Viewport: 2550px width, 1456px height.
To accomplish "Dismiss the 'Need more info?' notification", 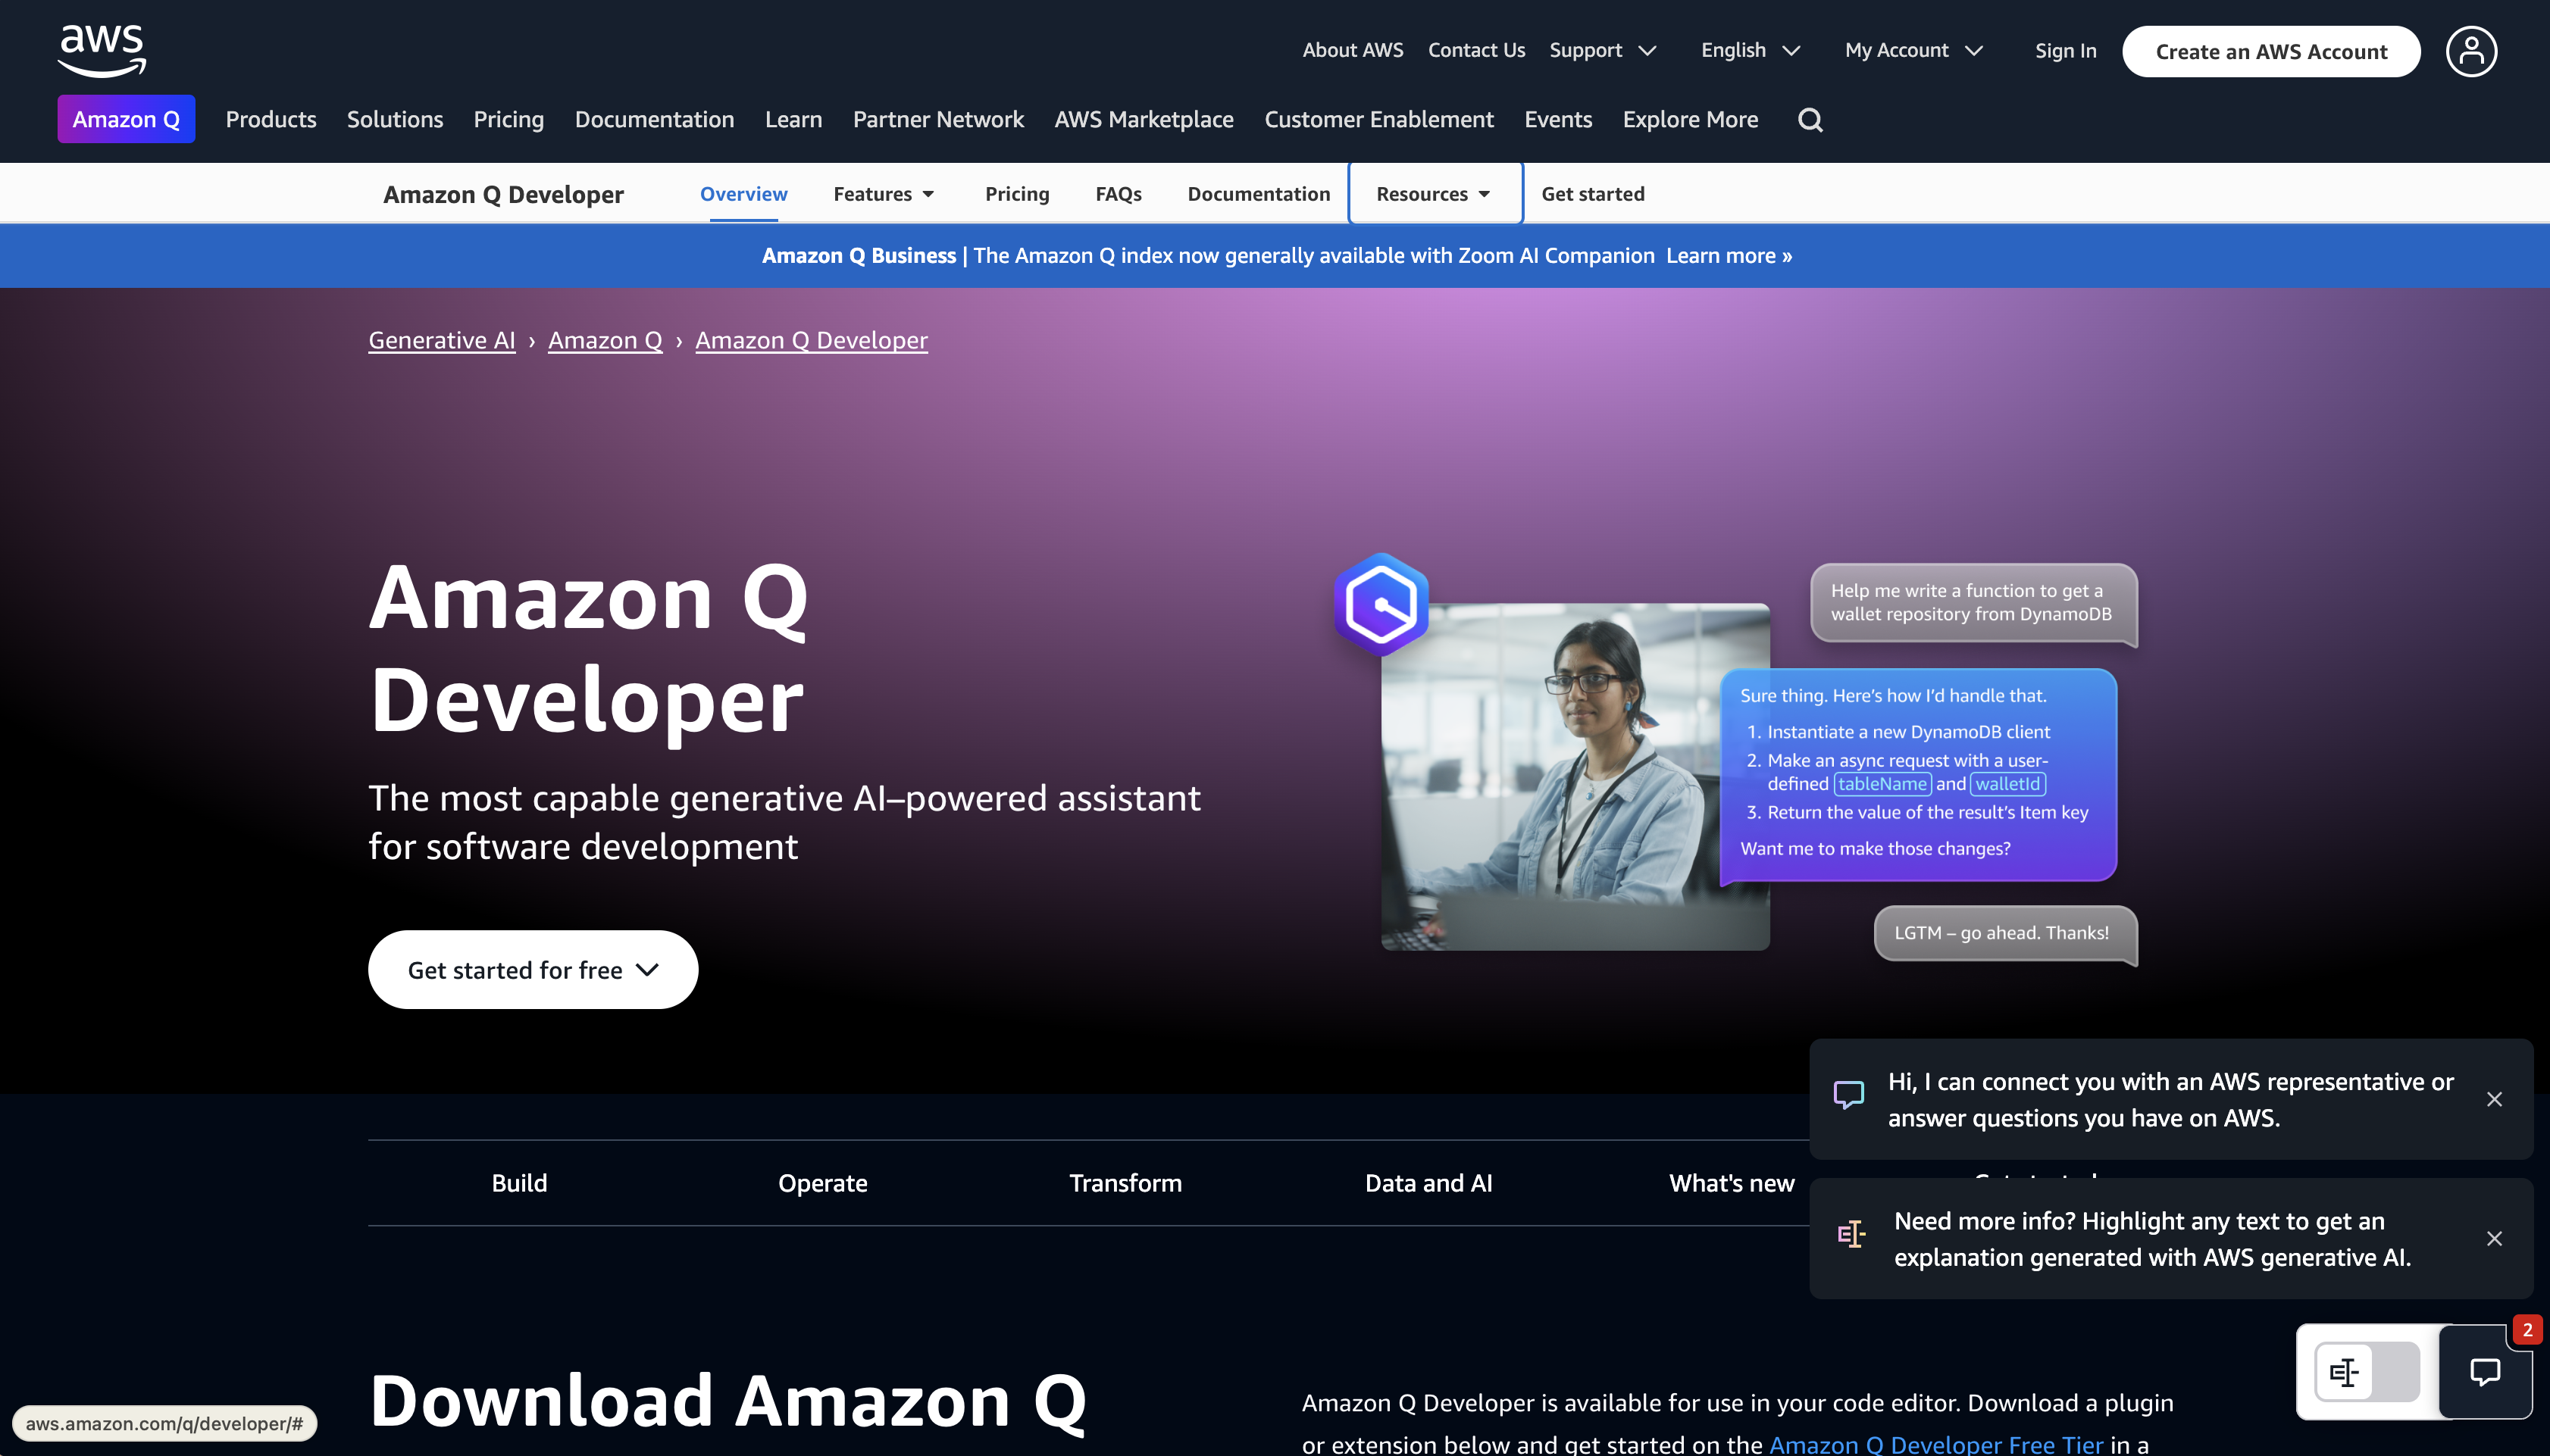I will pyautogui.click(x=2495, y=1239).
